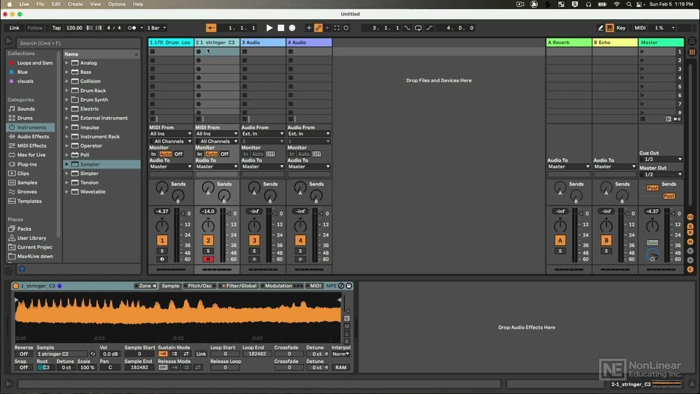Toggle the Snap Off switch in Sampler
The height and width of the screenshot is (394, 700).
coord(24,368)
